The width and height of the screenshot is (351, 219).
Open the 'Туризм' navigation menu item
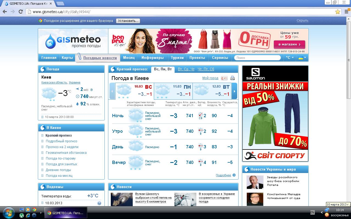tap(177, 58)
